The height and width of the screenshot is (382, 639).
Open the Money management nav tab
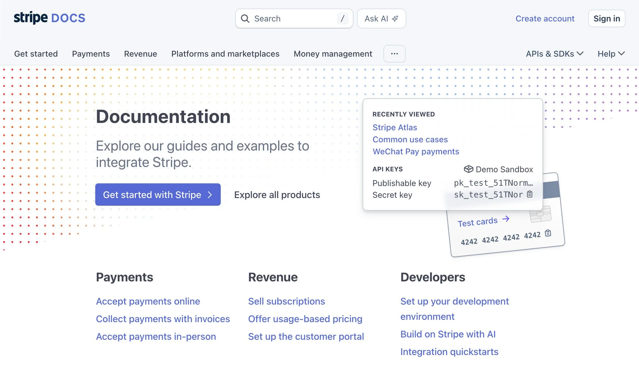click(x=333, y=54)
